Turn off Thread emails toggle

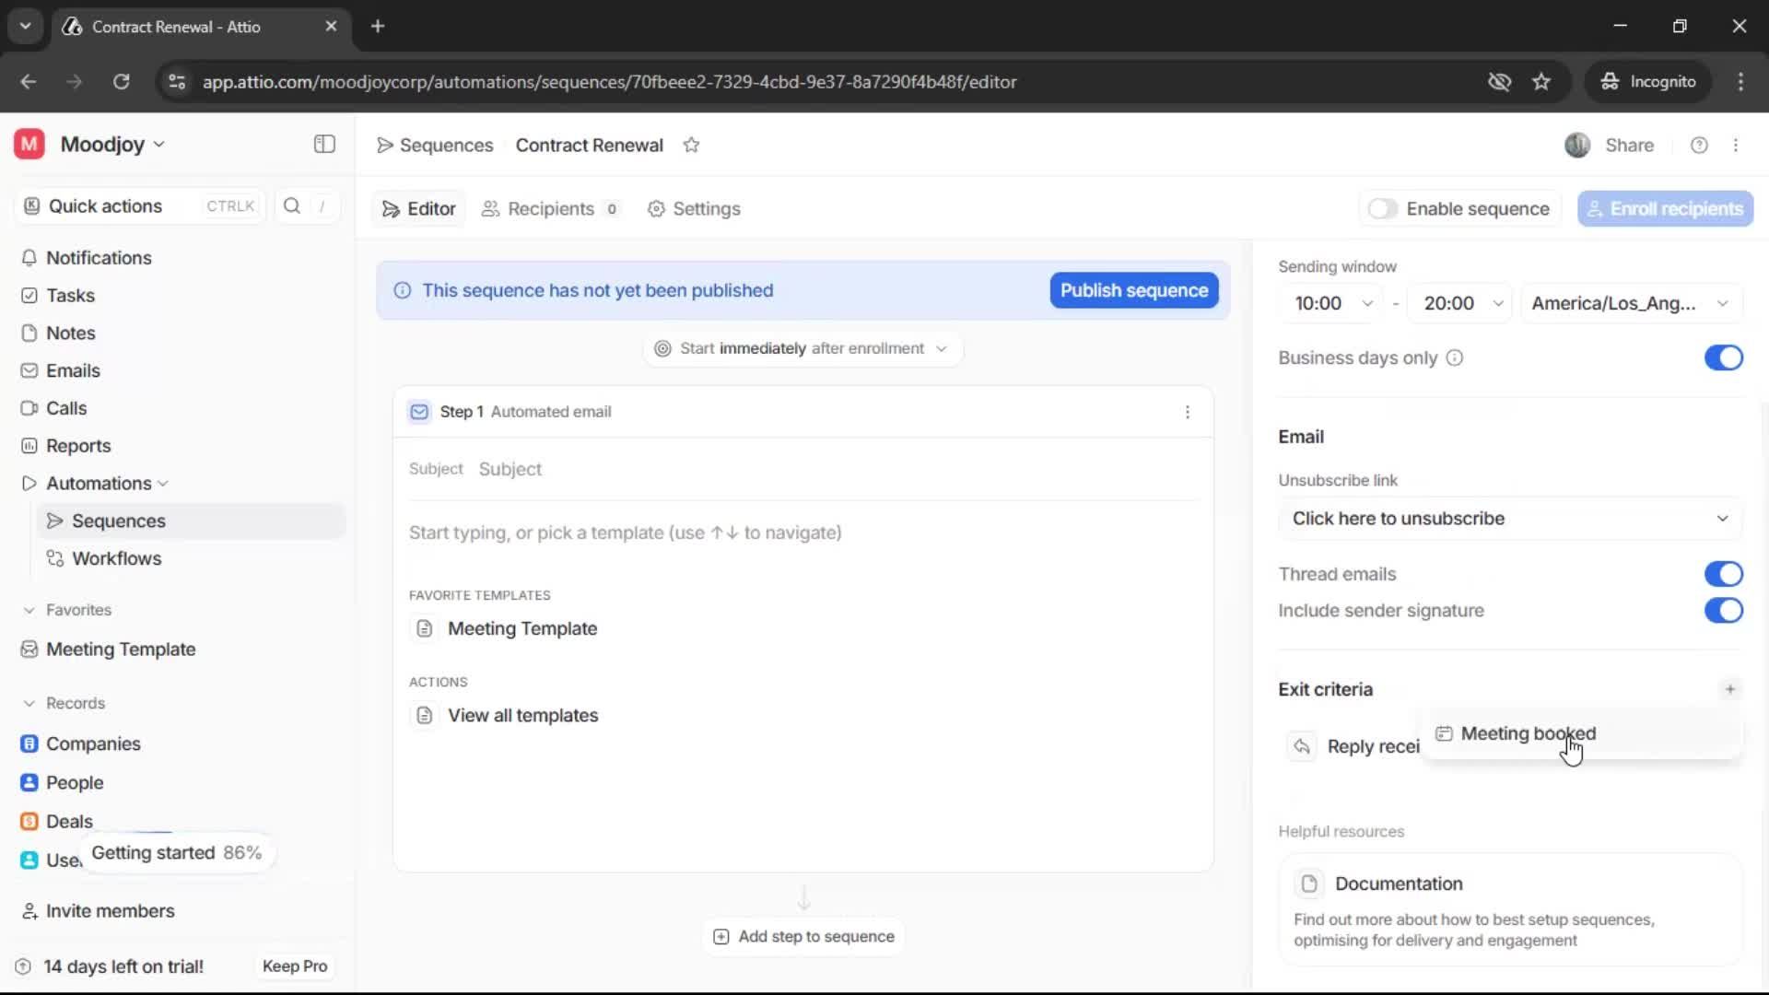1722,574
